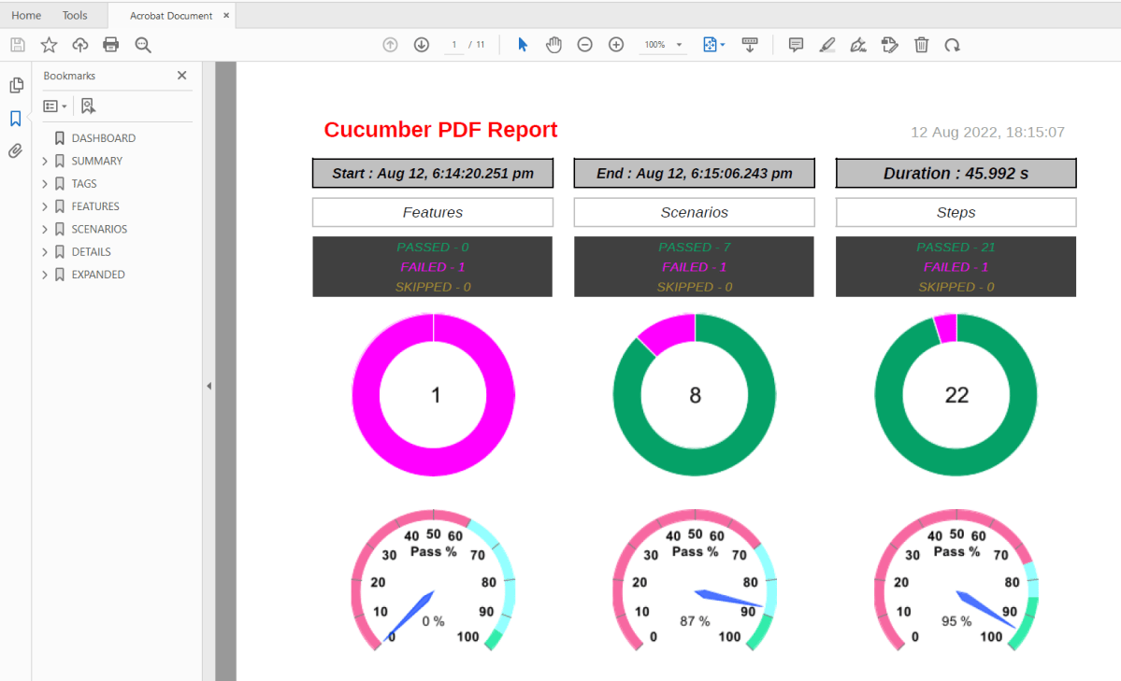Image resolution: width=1121 pixels, height=681 pixels.
Task: Click the Delete trash icon
Action: [x=922, y=45]
